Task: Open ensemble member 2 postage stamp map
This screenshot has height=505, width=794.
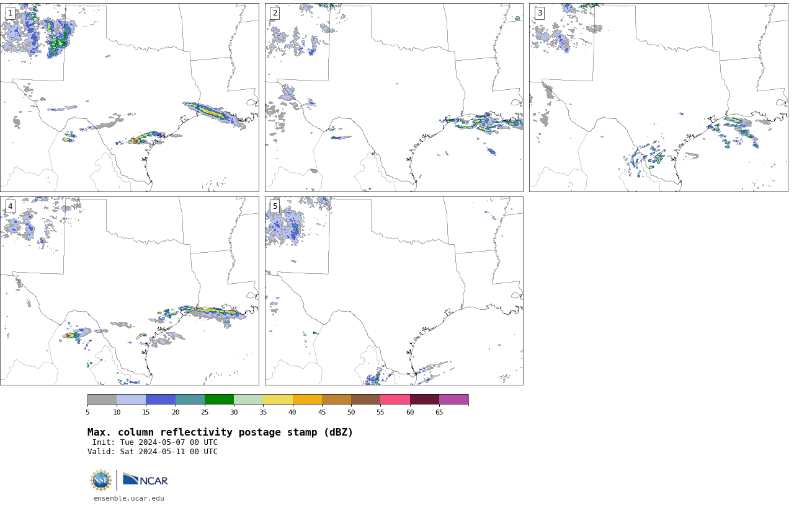Action: click(394, 97)
